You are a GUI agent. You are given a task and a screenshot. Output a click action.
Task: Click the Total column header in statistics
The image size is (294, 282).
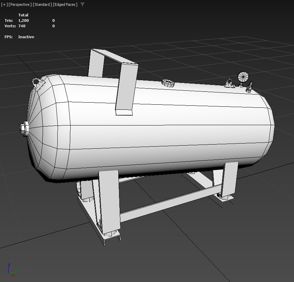click(x=23, y=15)
